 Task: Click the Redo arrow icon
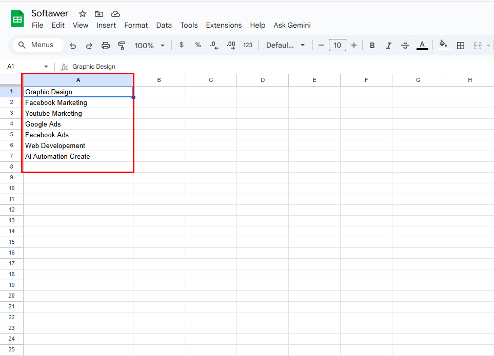[89, 46]
